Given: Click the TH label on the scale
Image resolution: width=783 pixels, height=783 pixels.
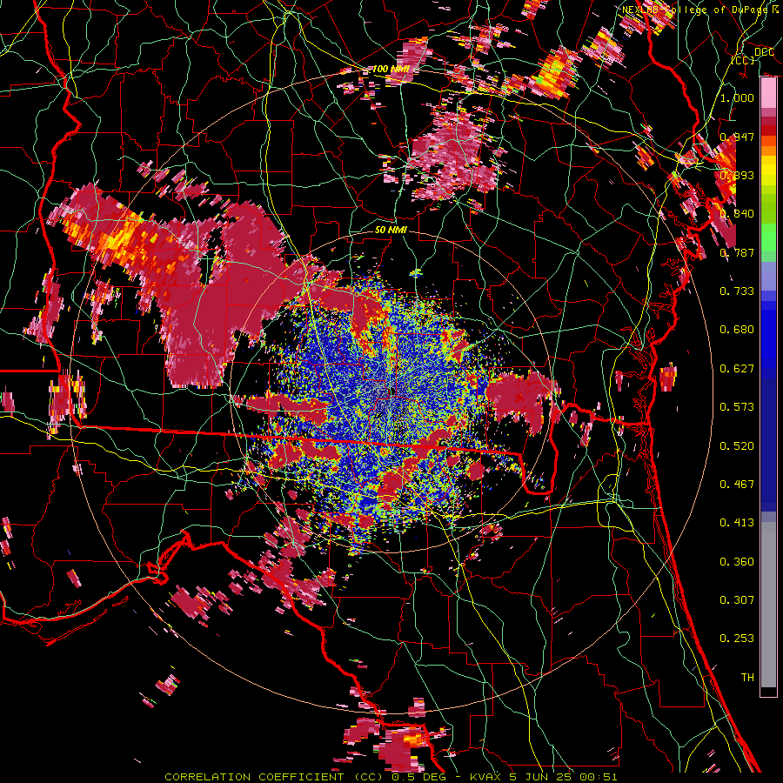Looking at the screenshot, I should (747, 678).
